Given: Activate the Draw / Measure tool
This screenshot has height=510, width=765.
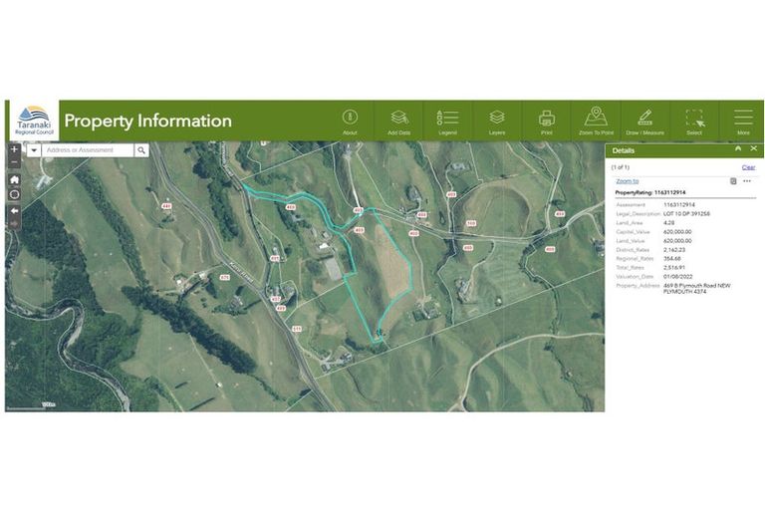Looking at the screenshot, I should 644,120.
